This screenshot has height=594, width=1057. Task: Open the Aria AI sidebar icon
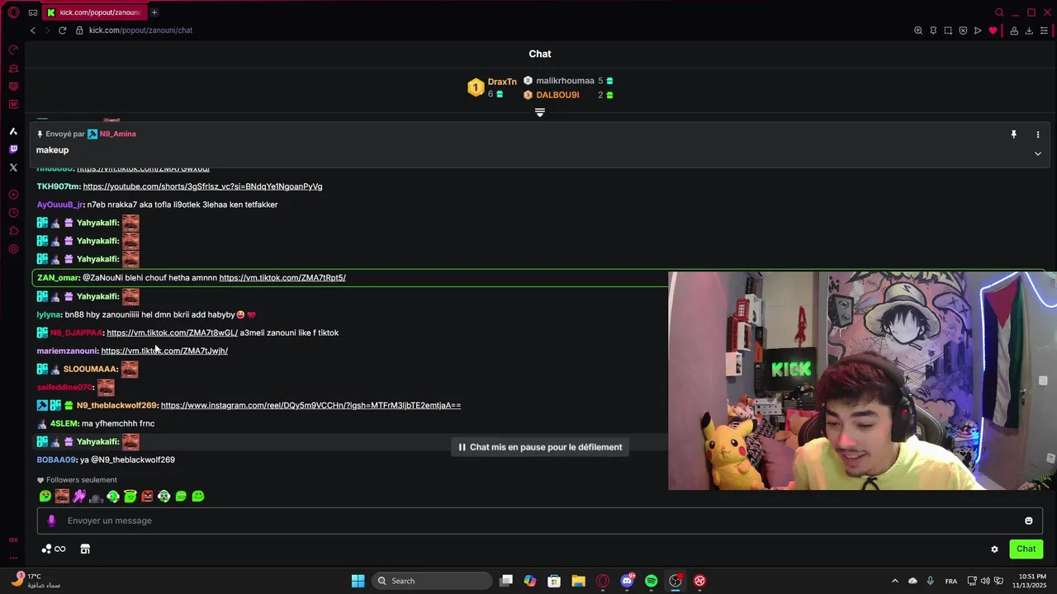tap(13, 131)
